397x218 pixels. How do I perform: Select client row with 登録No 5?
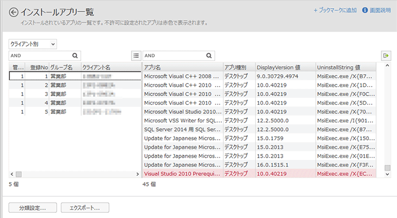pyautogui.click(x=75, y=112)
